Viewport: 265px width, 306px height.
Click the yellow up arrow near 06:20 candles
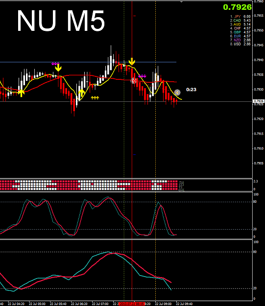[82, 93]
